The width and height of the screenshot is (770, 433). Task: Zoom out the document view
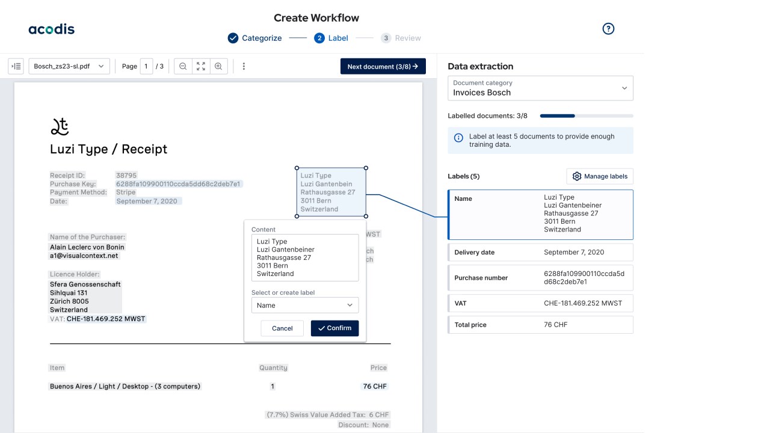pos(183,66)
